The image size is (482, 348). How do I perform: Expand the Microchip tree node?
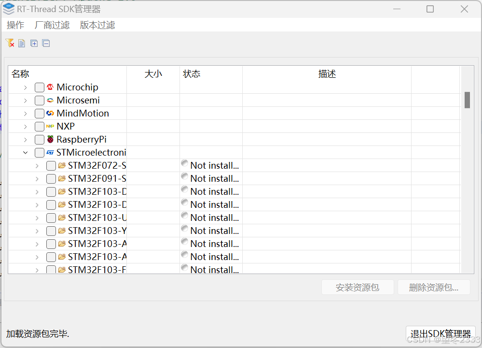(26, 87)
